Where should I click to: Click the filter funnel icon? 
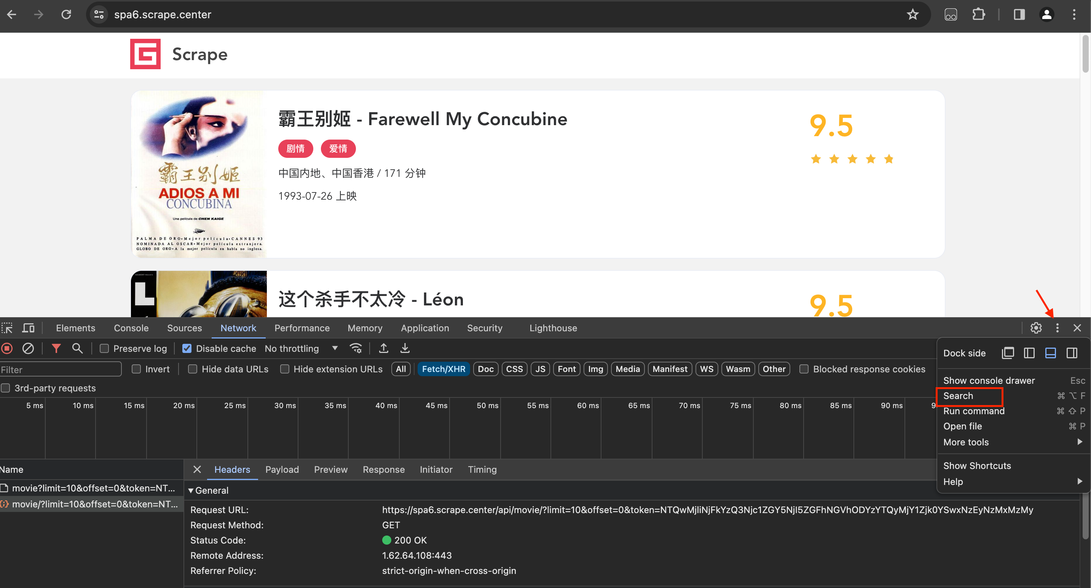click(x=56, y=348)
